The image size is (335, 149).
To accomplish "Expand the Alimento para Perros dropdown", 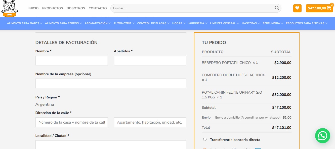I will (x=63, y=23).
